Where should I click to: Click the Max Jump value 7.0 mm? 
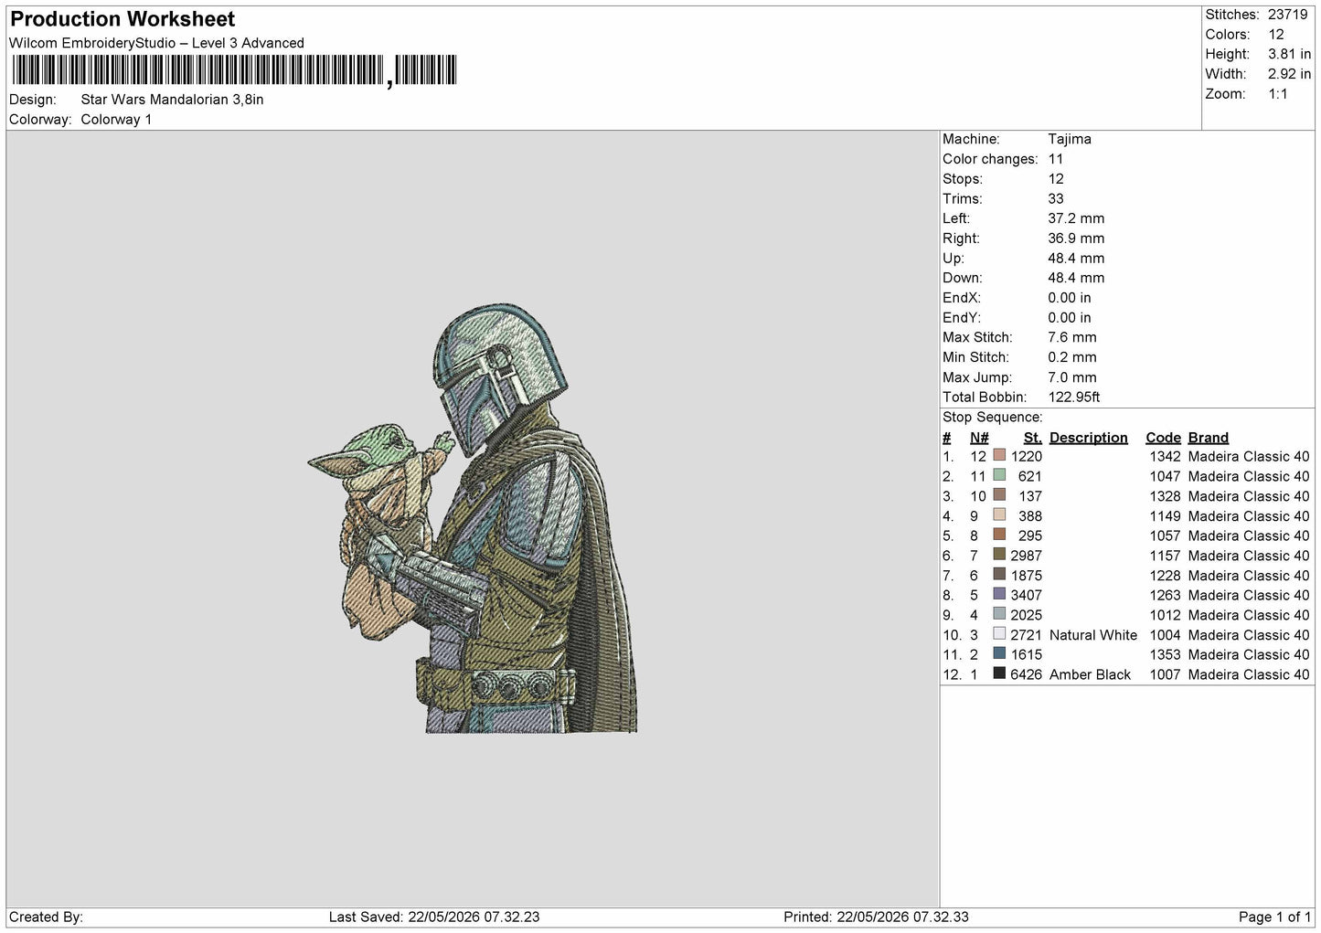point(1072,377)
